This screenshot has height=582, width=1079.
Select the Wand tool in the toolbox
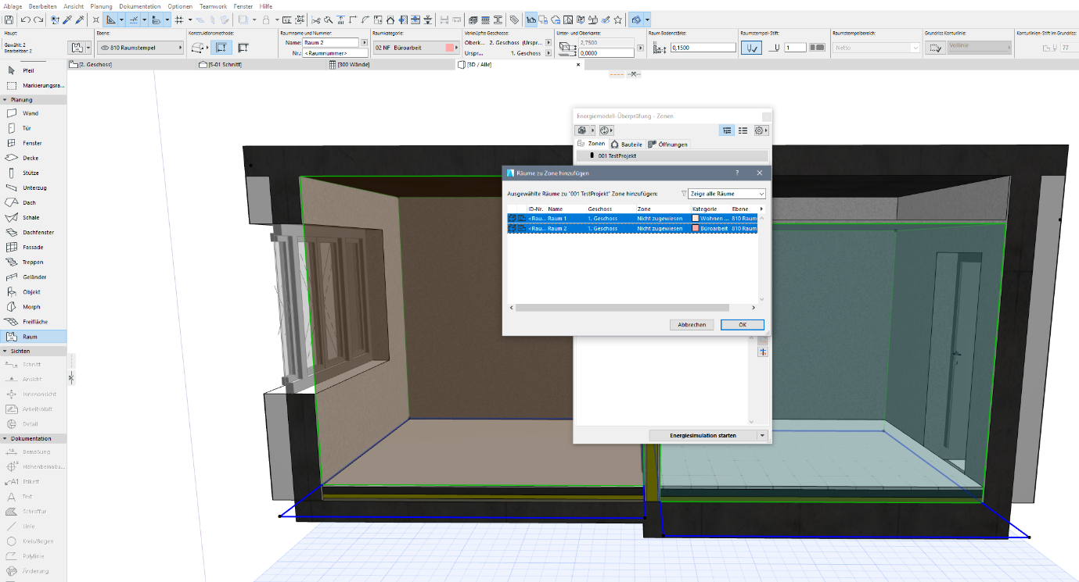(30, 113)
